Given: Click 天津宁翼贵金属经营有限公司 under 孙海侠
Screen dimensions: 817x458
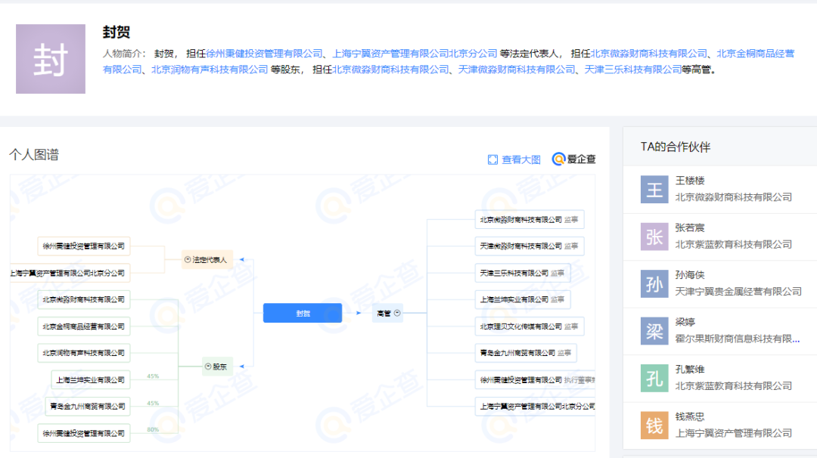Looking at the screenshot, I should (738, 292).
